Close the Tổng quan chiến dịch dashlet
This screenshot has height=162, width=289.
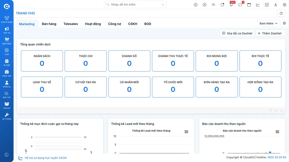tap(282, 110)
